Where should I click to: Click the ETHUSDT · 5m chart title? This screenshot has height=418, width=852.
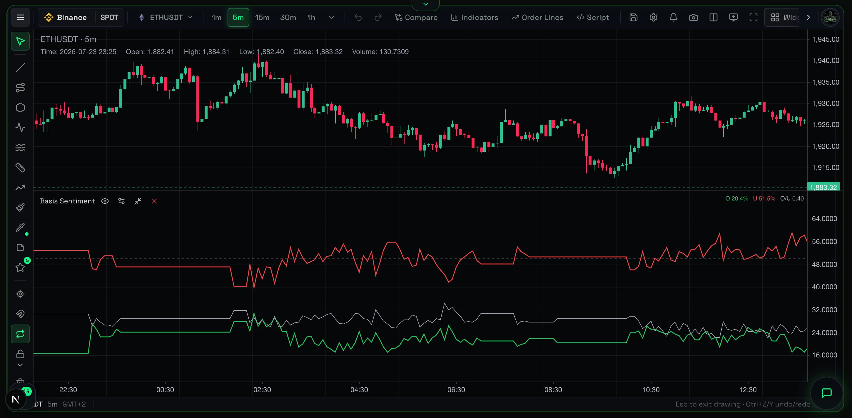pyautogui.click(x=68, y=39)
